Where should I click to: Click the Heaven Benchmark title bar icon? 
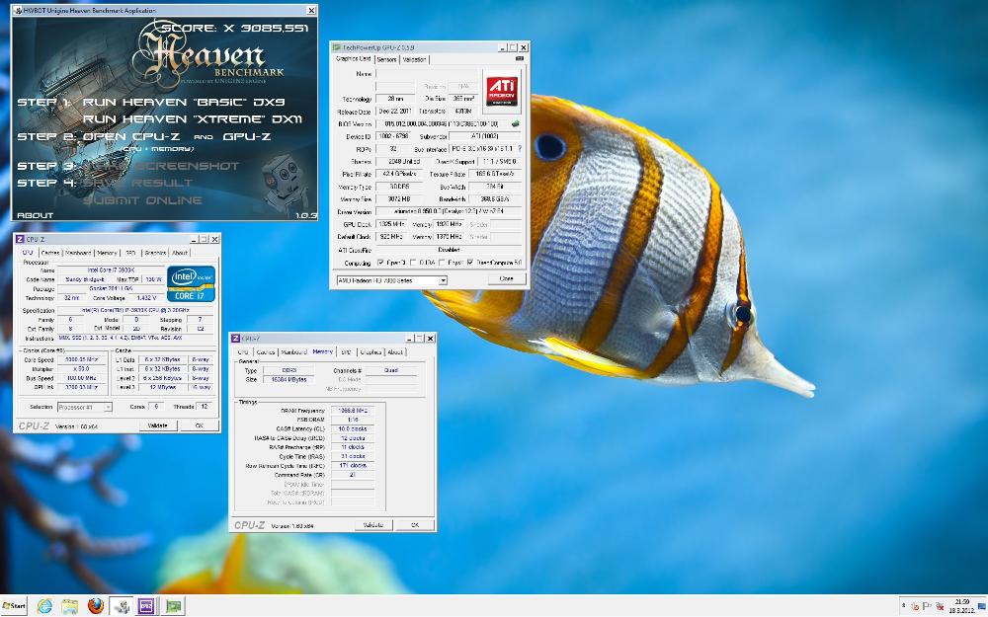(17, 10)
